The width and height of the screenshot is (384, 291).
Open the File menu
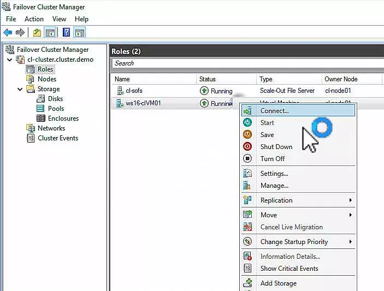point(11,19)
